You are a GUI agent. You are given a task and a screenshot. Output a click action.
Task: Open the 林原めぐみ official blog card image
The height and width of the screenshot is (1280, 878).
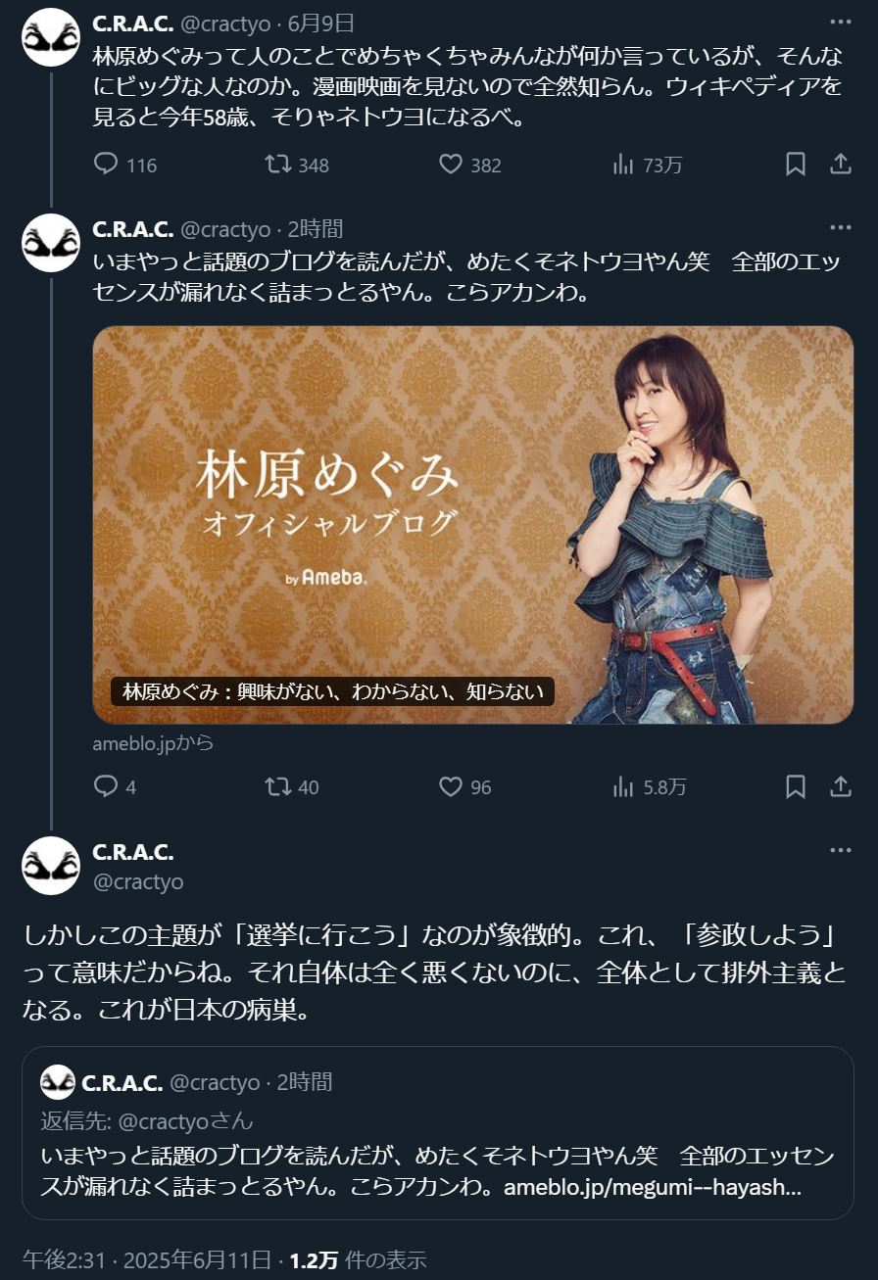pyautogui.click(x=473, y=525)
